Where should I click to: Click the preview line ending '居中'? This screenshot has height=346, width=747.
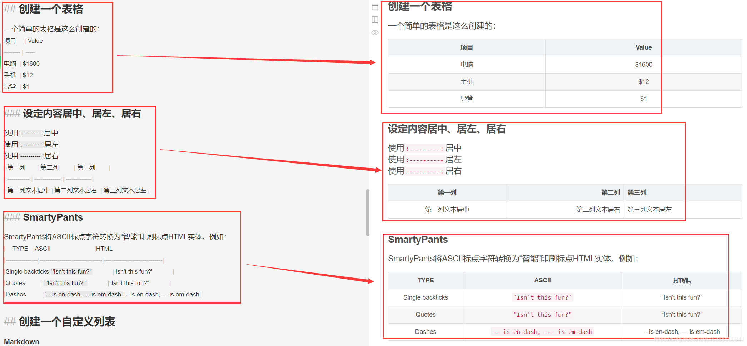tap(425, 148)
